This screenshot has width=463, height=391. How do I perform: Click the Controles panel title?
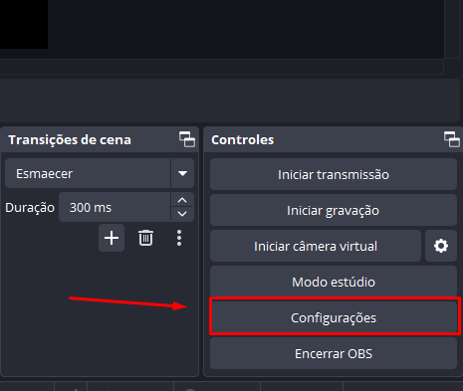tap(243, 139)
